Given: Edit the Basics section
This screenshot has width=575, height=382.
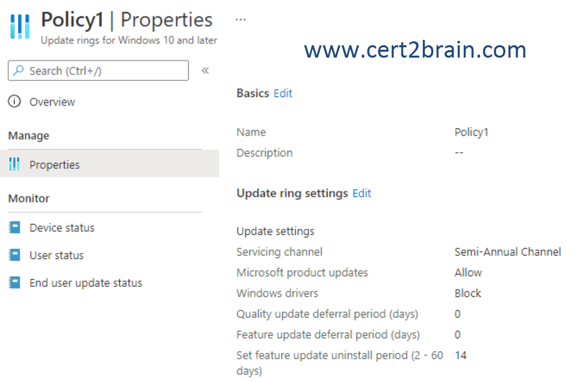Looking at the screenshot, I should [x=283, y=93].
